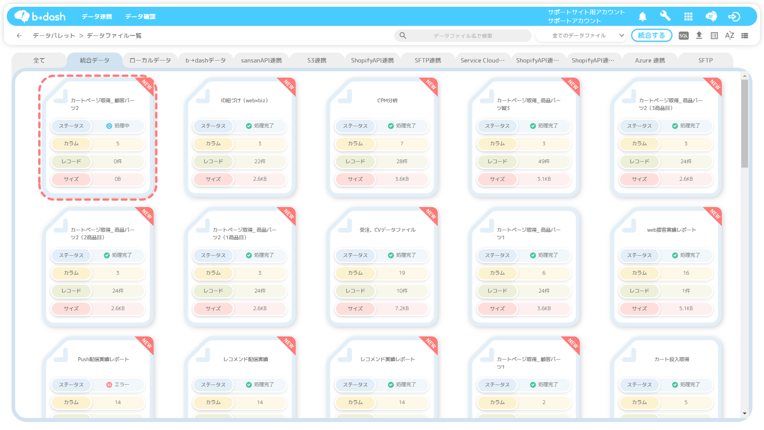The width and height of the screenshot is (764, 430).
Task: Click the vertical scrollbar thumb
Action: 745,123
